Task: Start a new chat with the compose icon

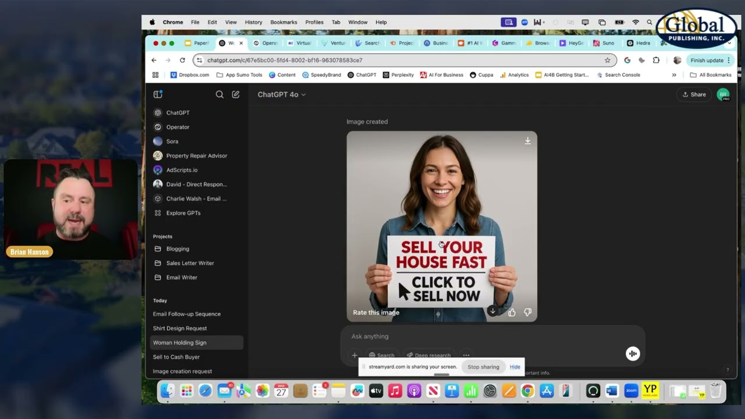Action: [236, 94]
